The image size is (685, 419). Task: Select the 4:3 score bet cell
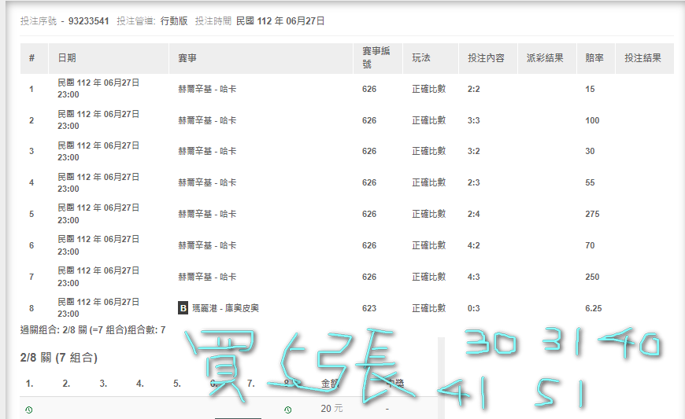[473, 277]
